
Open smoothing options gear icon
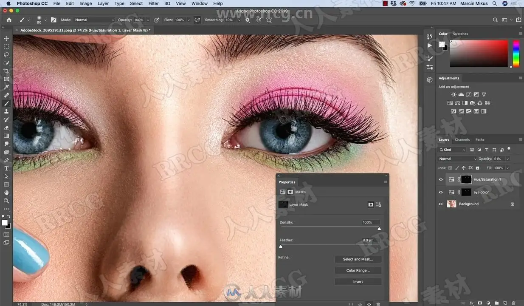(x=248, y=20)
